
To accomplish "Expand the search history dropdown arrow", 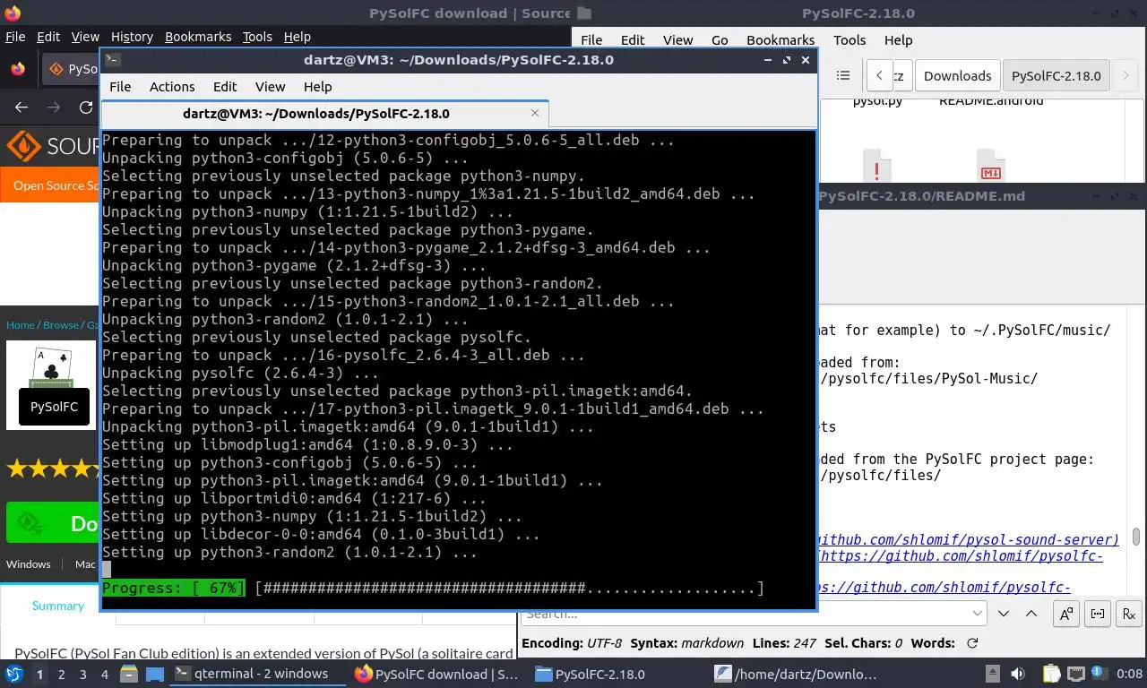I will (x=978, y=615).
